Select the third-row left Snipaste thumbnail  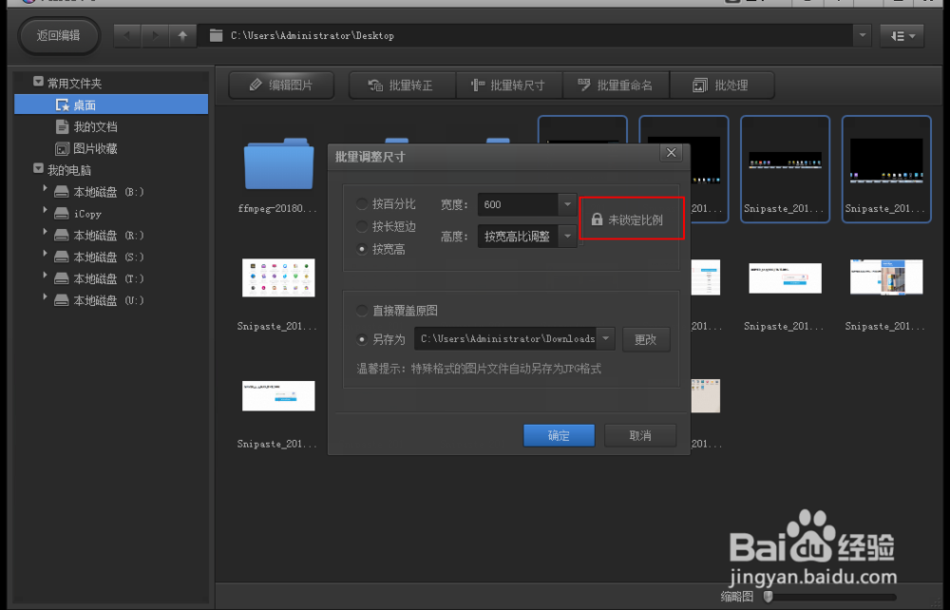[278, 396]
